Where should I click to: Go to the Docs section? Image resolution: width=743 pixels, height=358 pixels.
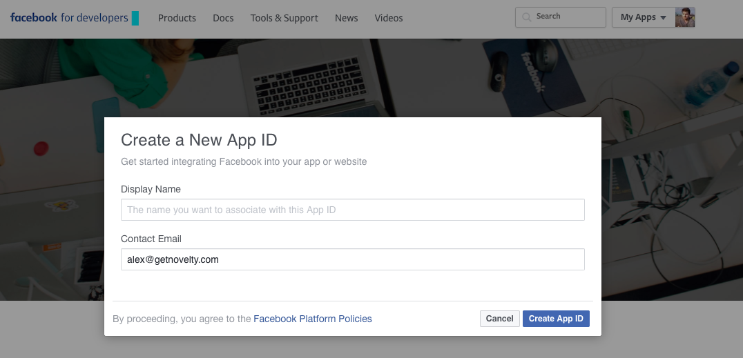223,18
